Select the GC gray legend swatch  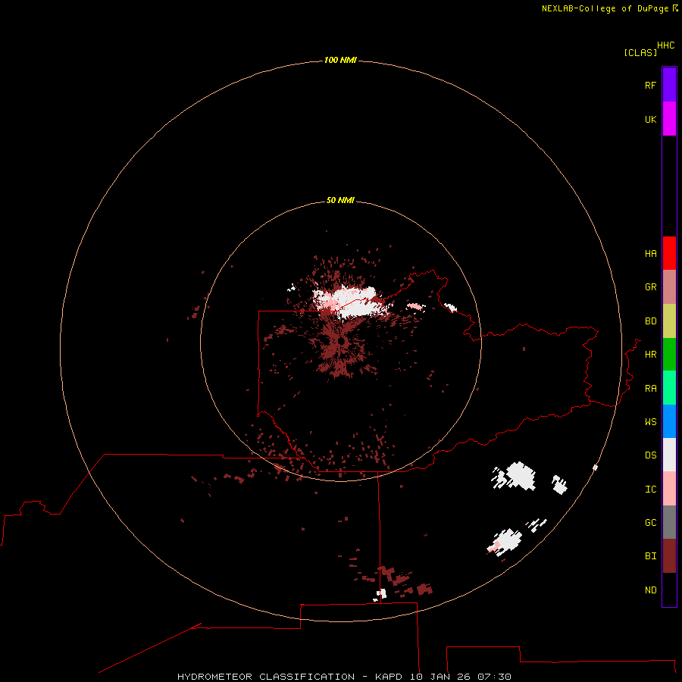[x=669, y=522]
